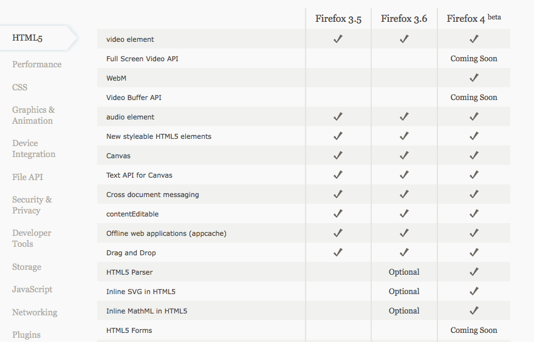Open the JavaScript category
Viewport: 534px width, 342px height.
coord(32,289)
